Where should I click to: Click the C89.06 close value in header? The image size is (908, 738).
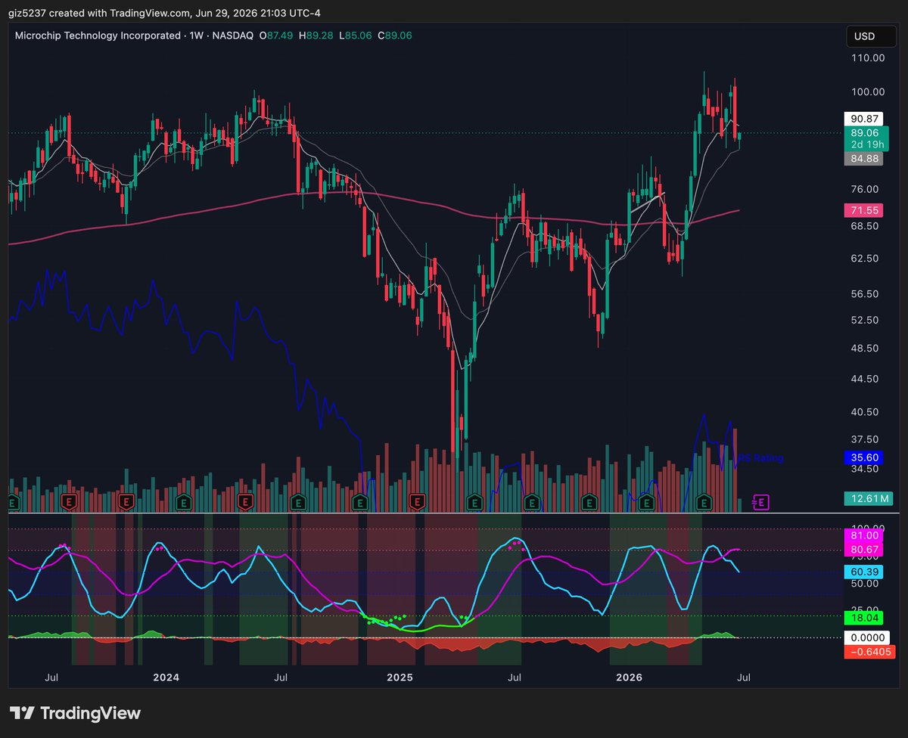click(395, 36)
